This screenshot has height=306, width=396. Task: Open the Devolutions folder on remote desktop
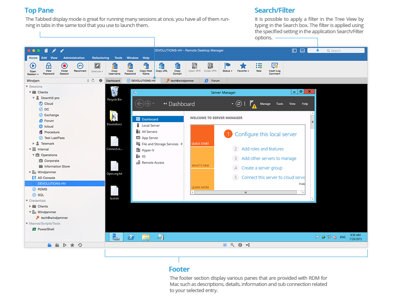tap(114, 118)
